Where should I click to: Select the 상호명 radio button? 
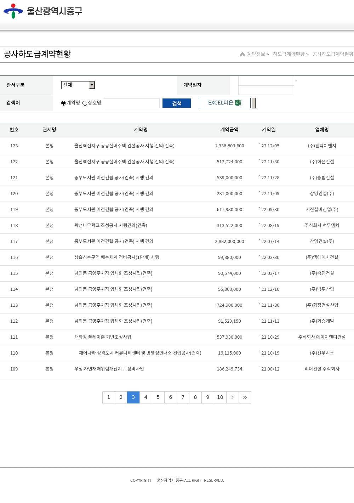pyautogui.click(x=85, y=103)
